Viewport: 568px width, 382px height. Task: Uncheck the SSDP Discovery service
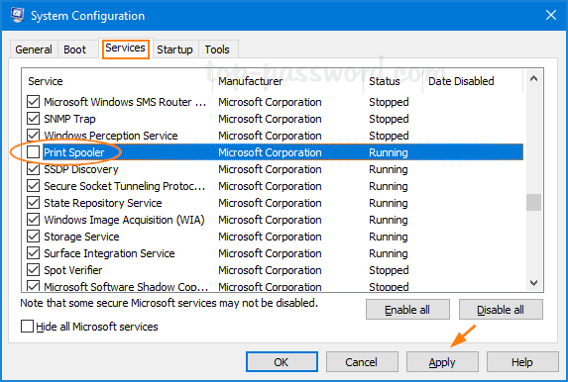33,169
